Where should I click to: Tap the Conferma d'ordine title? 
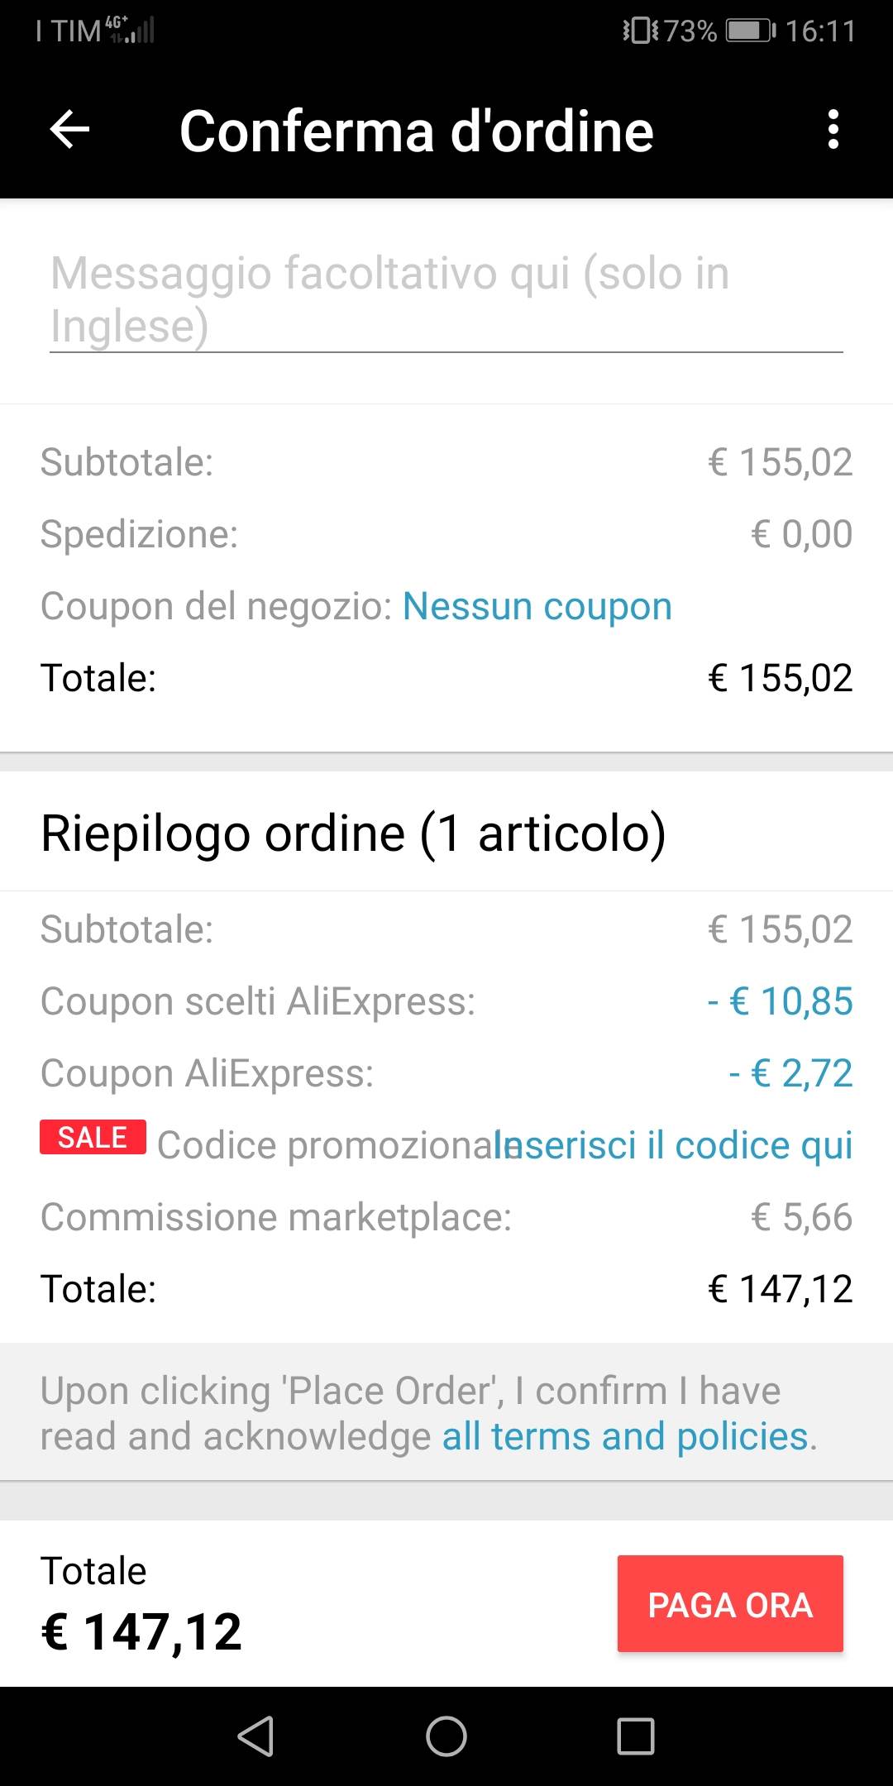(416, 131)
